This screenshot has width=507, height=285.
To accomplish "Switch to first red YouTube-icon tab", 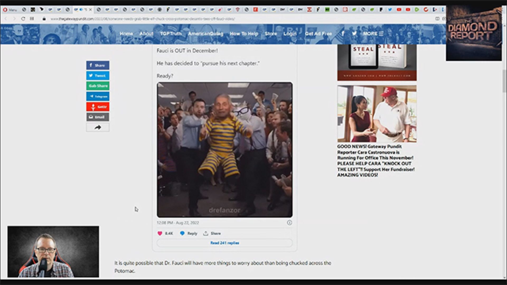I will point(399,9).
